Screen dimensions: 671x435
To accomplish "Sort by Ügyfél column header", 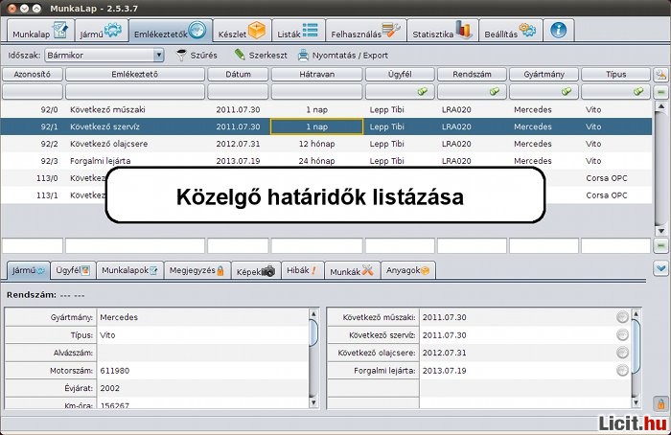I will click(400, 75).
